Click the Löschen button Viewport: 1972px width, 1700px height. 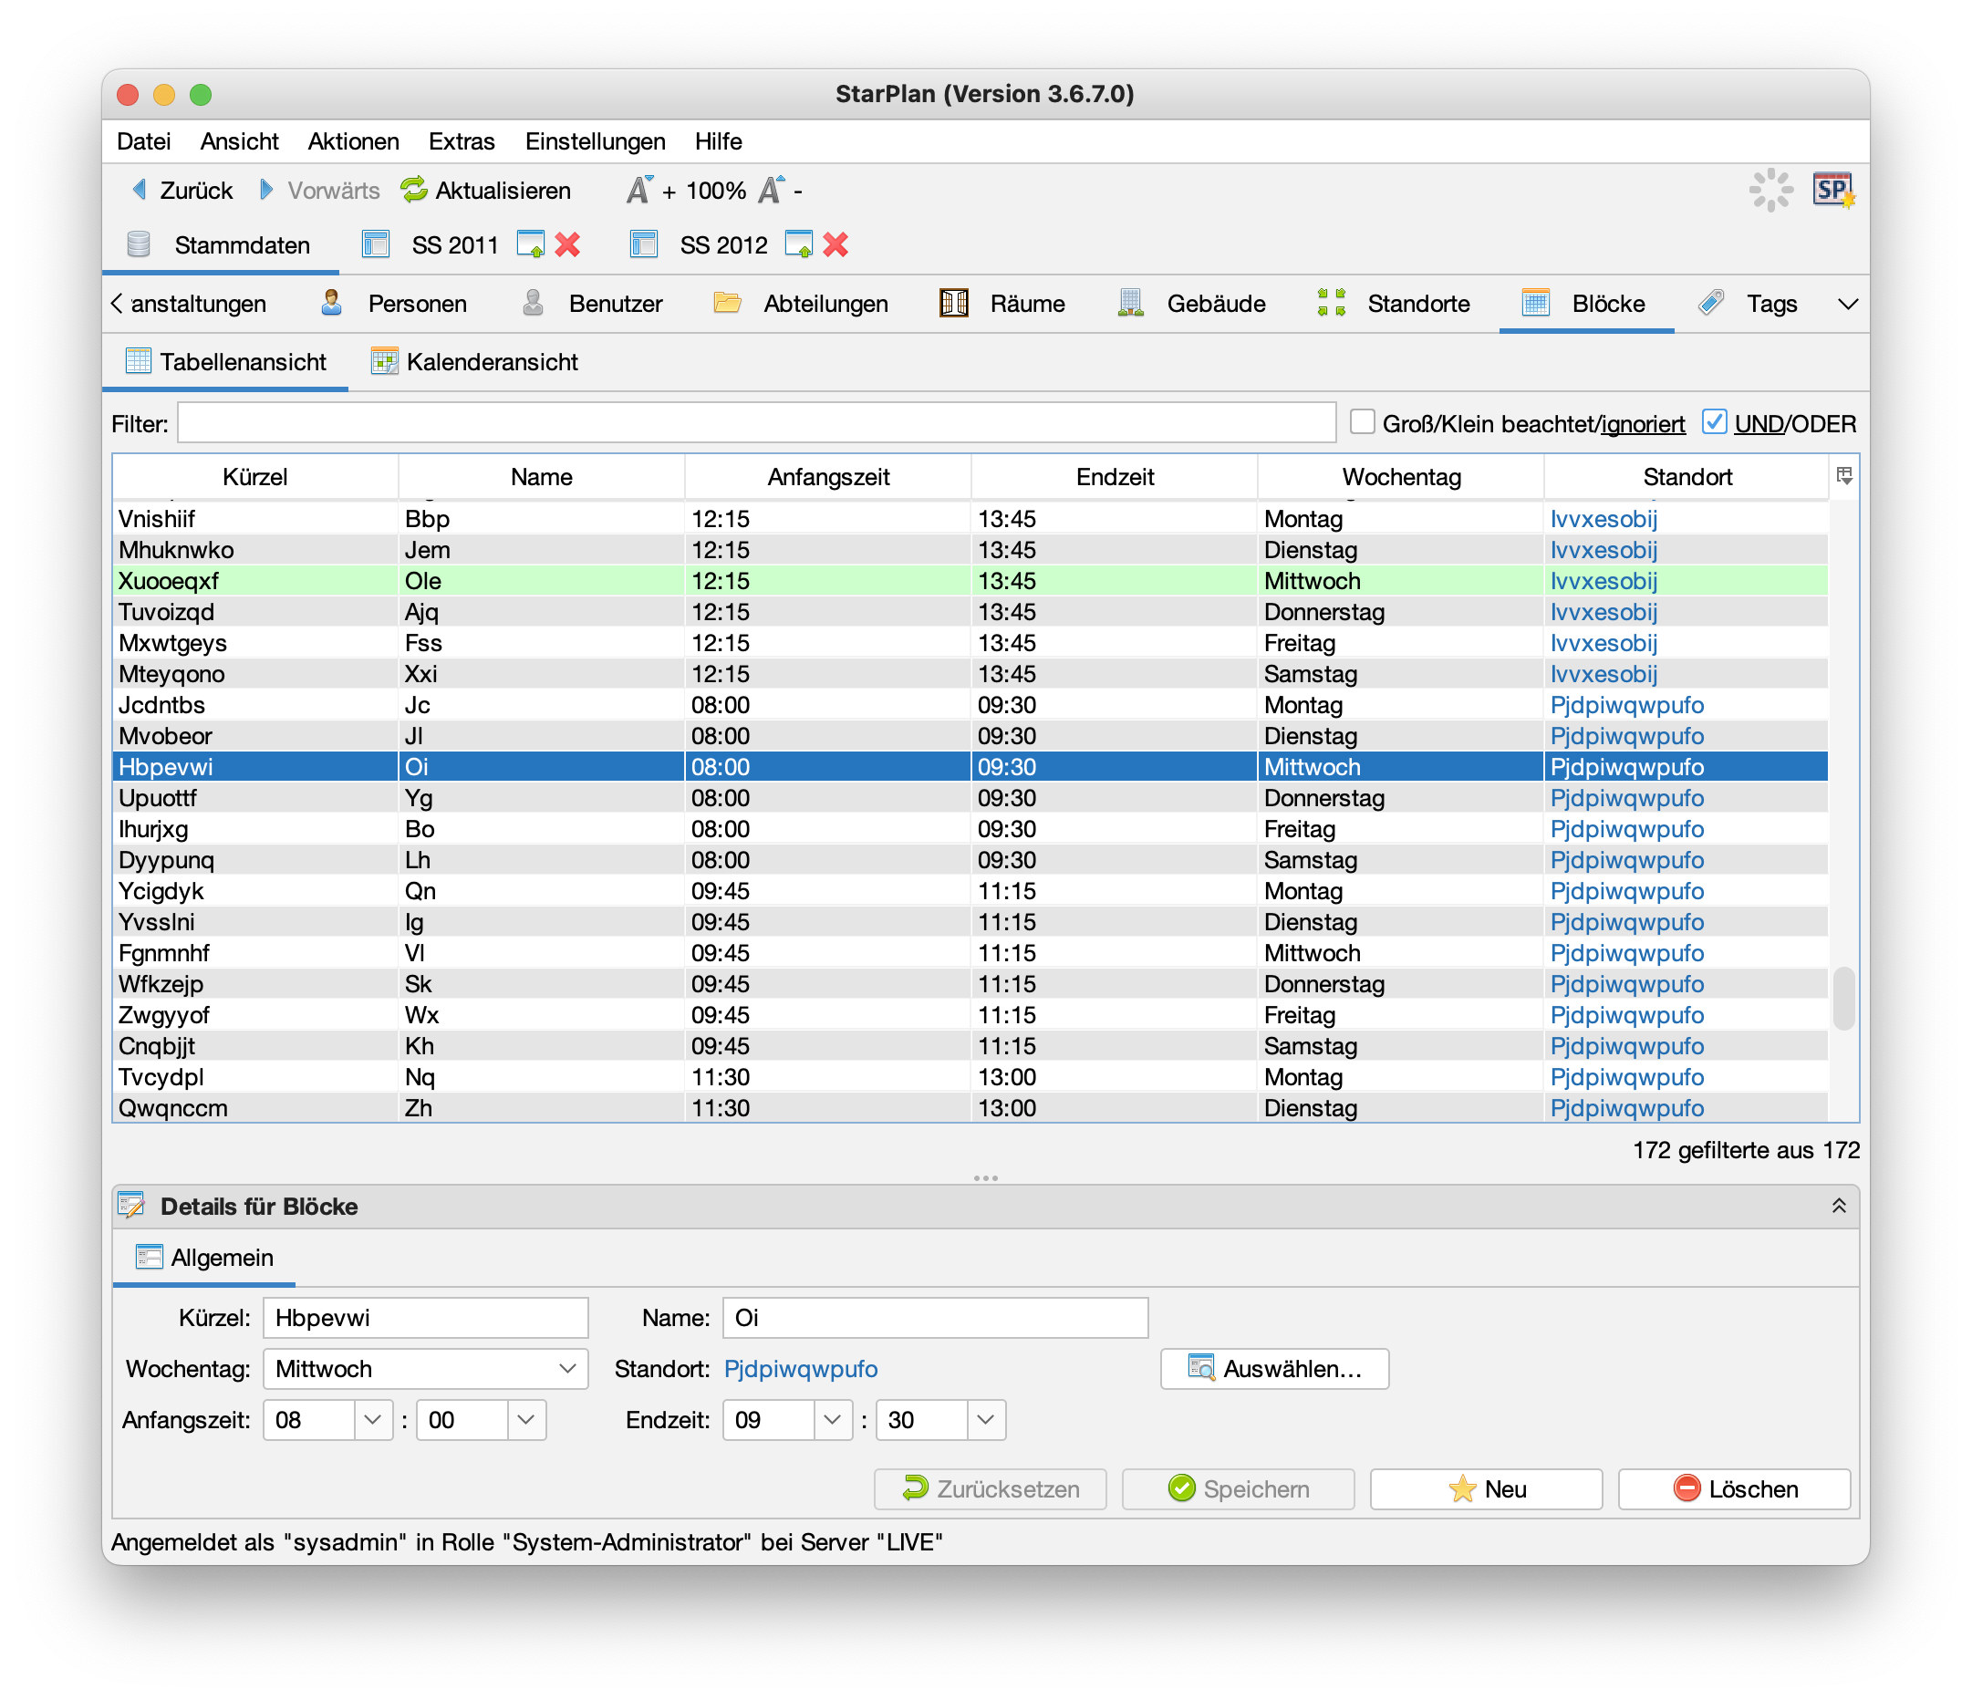pyautogui.click(x=1734, y=1488)
